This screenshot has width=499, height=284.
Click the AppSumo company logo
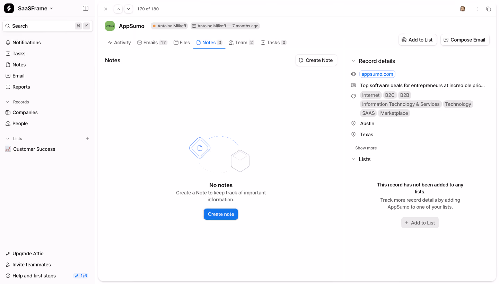[110, 26]
